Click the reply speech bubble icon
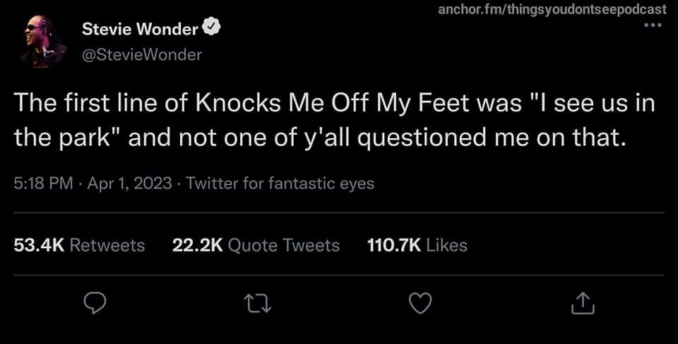This screenshot has width=678, height=344. [x=94, y=303]
